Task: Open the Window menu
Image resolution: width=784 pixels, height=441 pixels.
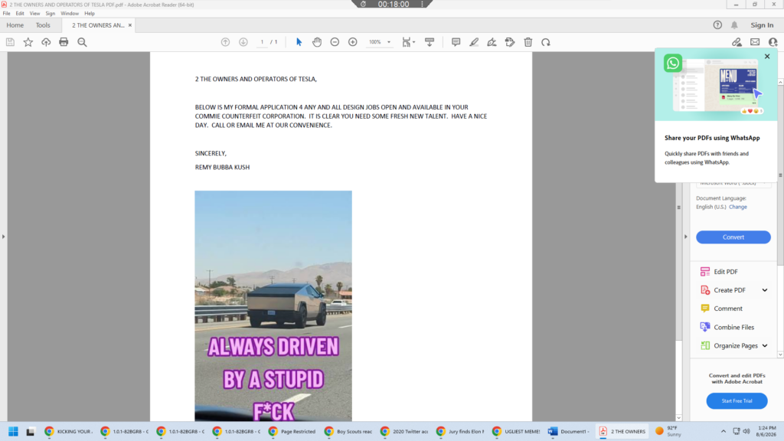Action: click(70, 14)
